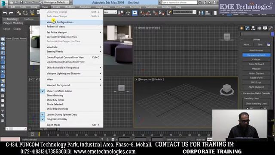
Task: Open the 3ds Max application button
Action: (x=4, y=4)
